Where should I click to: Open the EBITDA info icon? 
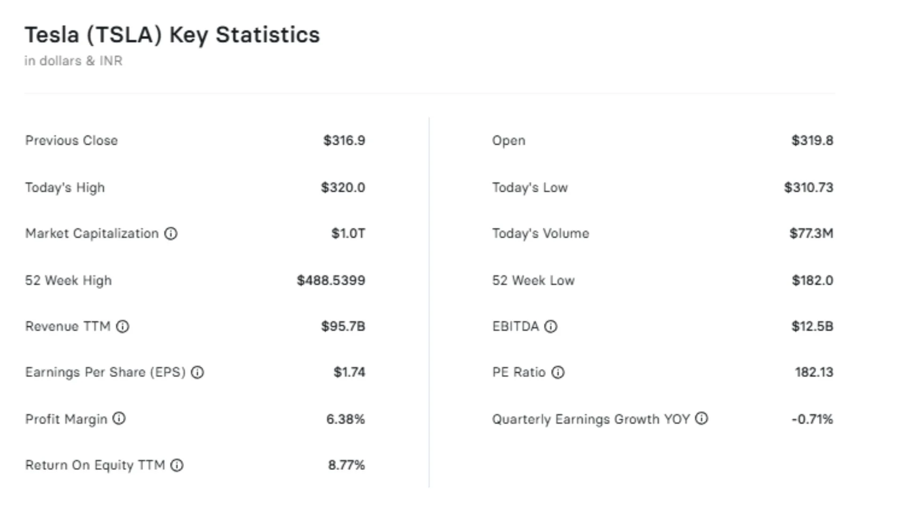tap(551, 326)
